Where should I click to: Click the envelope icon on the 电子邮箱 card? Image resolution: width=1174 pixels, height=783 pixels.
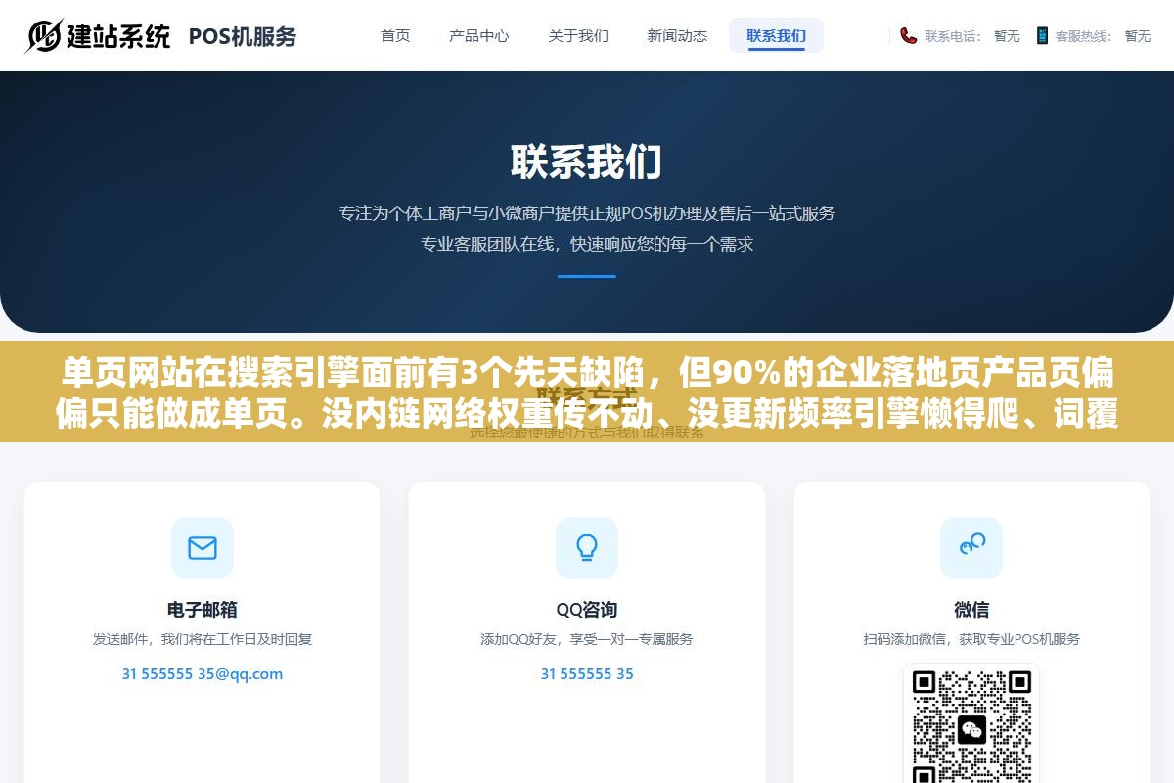pos(203,548)
